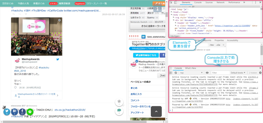Click the tweet image info icon
263x123 pixels.
(59, 20)
